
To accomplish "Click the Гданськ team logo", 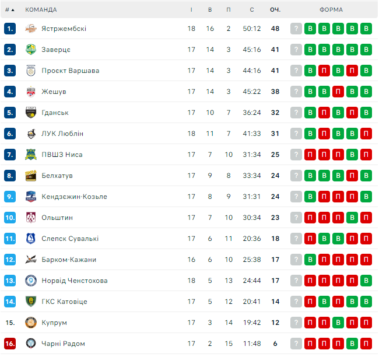I will (31, 113).
